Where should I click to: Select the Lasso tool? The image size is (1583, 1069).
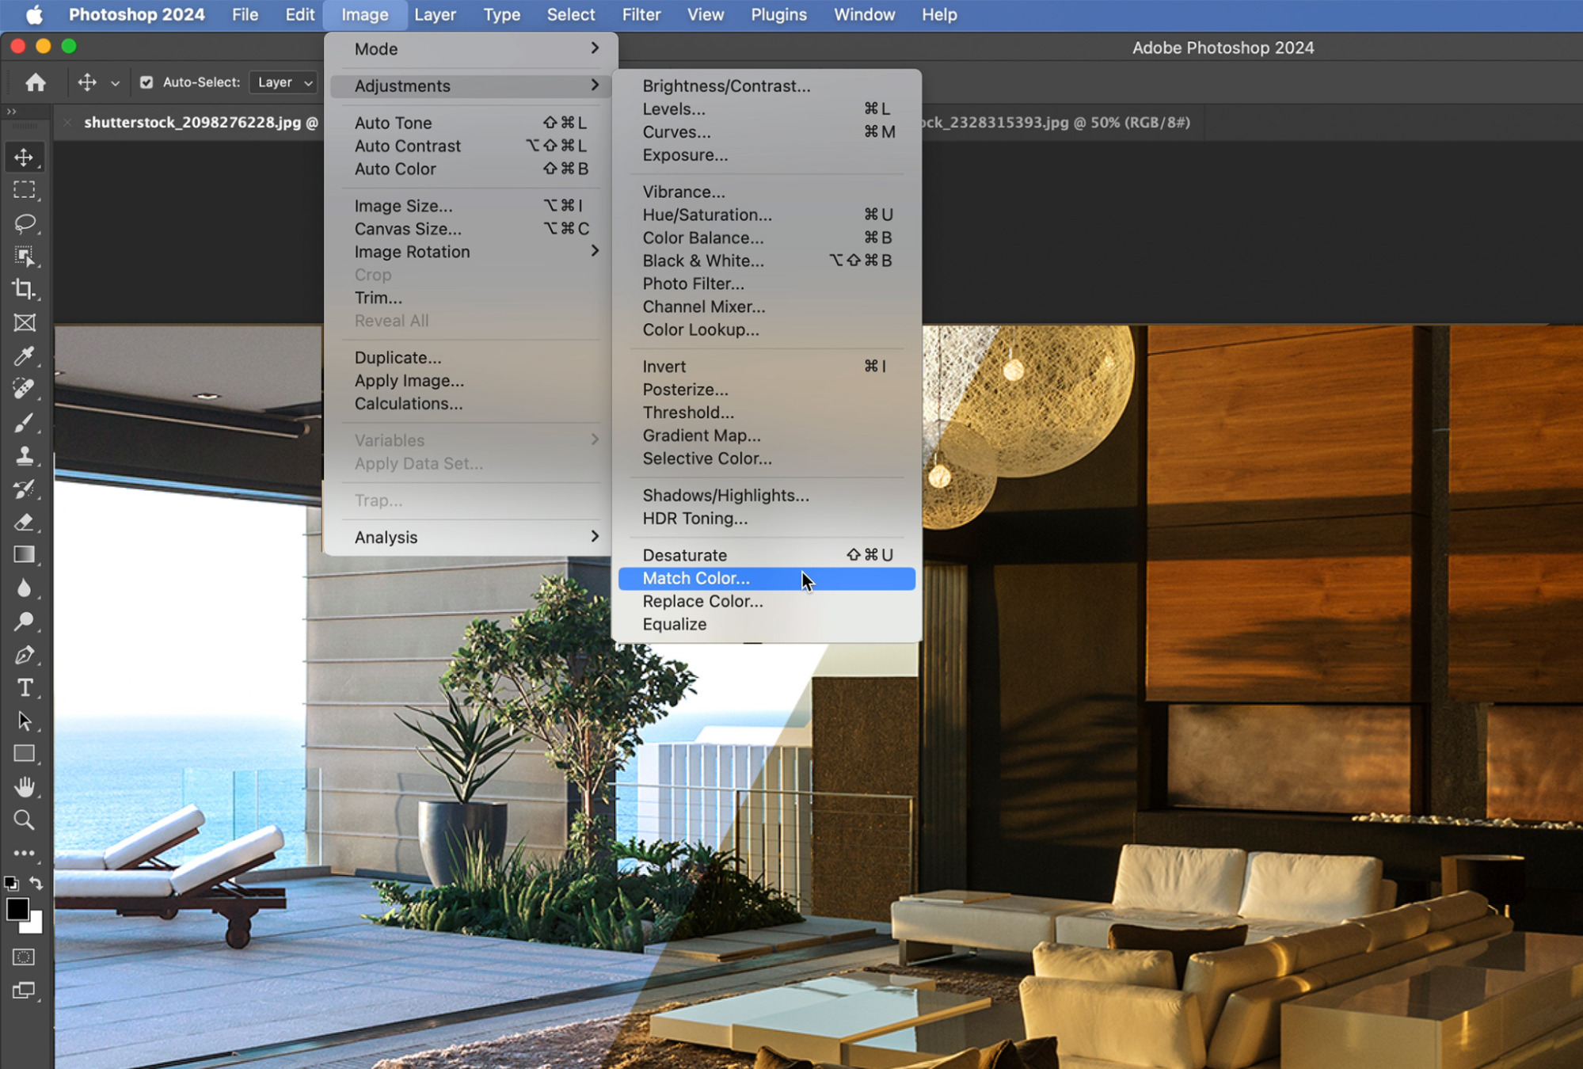[25, 223]
